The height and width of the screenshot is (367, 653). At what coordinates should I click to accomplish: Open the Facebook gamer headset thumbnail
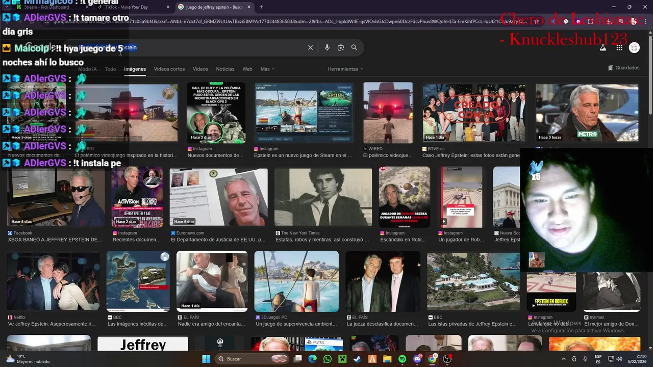pyautogui.click(x=56, y=197)
